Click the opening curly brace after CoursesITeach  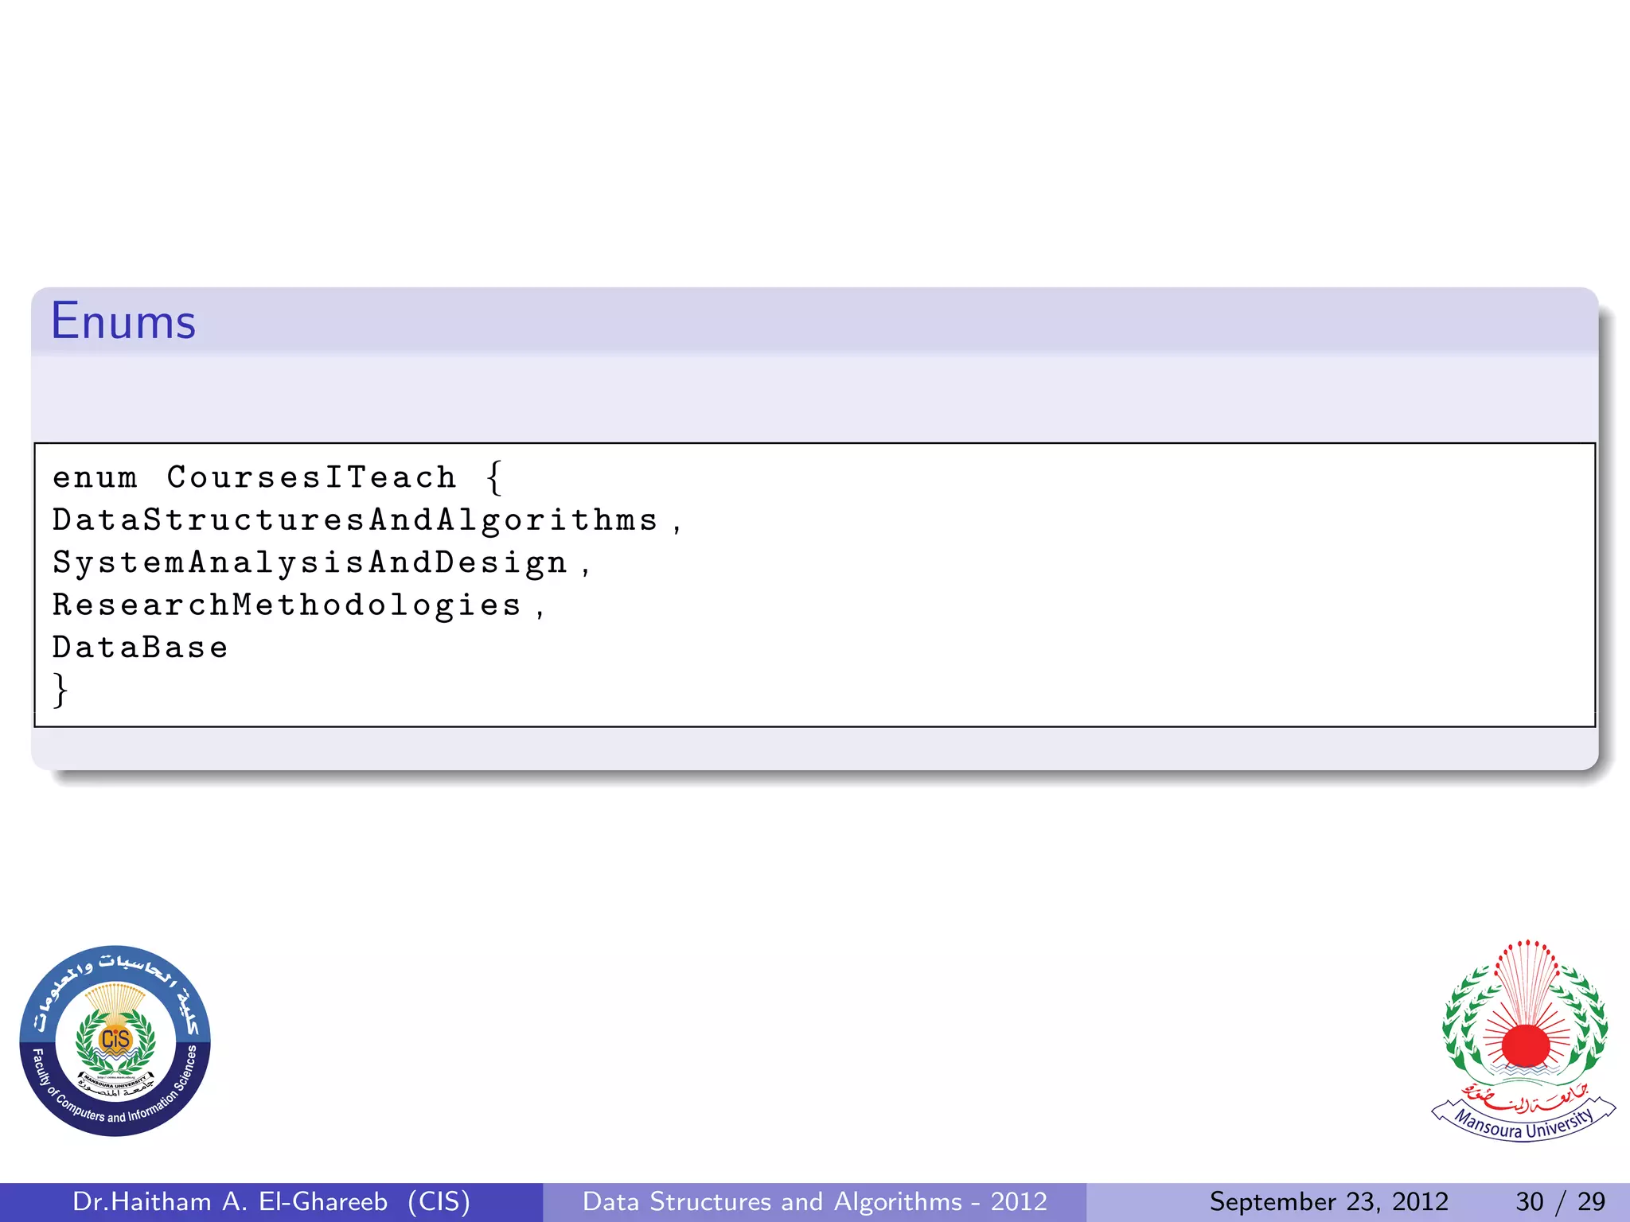[x=494, y=477]
